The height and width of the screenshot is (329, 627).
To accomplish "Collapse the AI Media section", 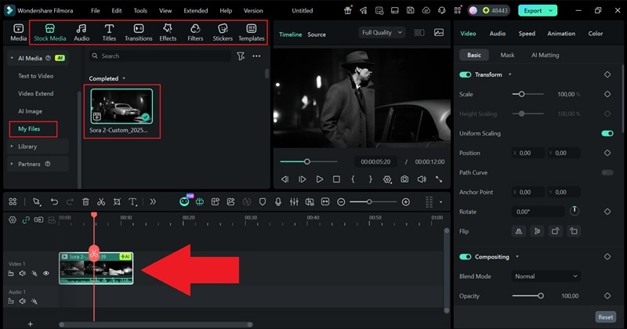I will [12, 59].
